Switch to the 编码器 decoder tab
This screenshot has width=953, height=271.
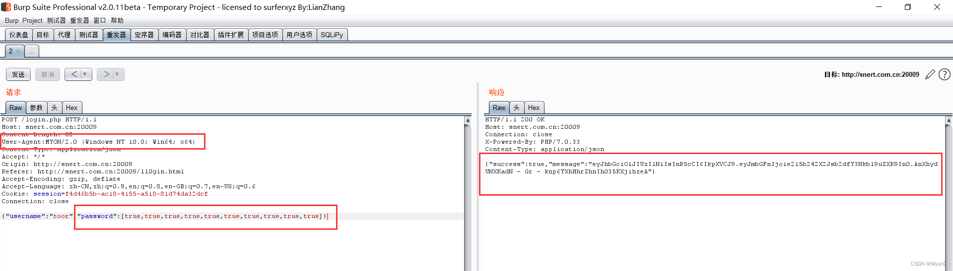(x=172, y=35)
